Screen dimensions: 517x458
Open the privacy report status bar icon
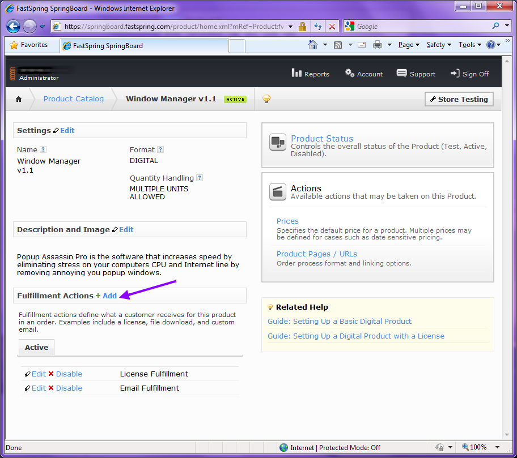click(439, 447)
